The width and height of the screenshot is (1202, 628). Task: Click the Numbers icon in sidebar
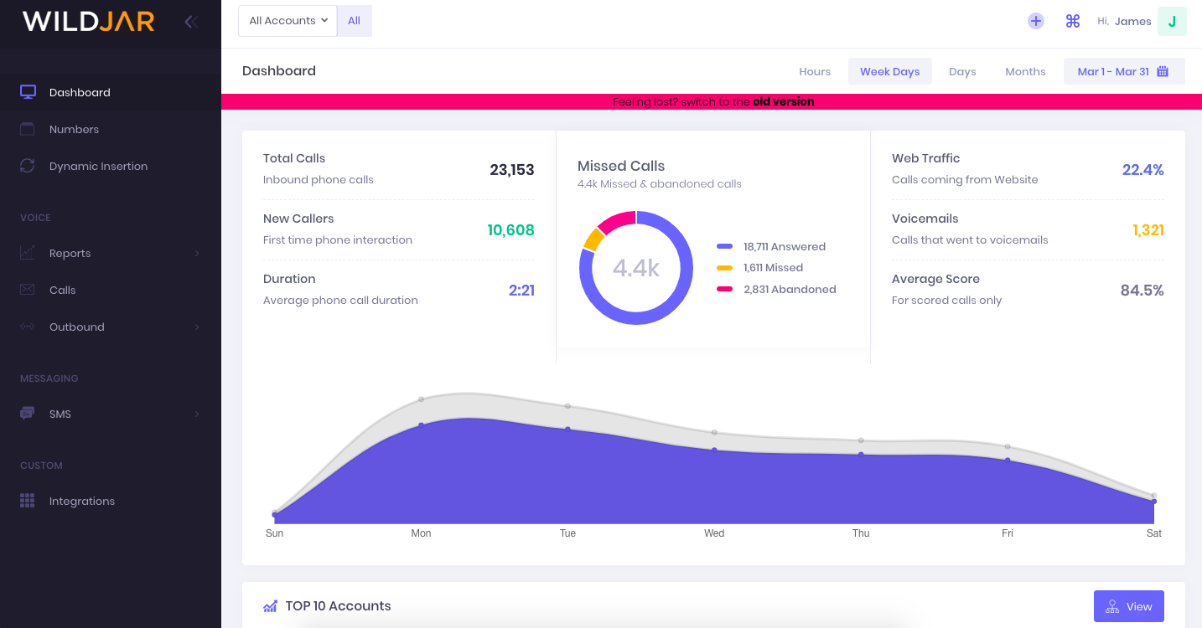tap(28, 129)
